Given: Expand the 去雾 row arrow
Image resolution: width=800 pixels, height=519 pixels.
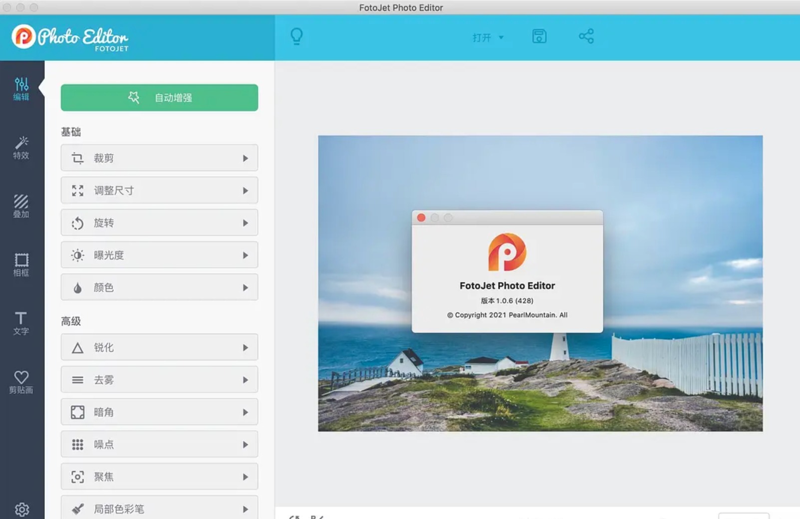Looking at the screenshot, I should click(x=246, y=380).
